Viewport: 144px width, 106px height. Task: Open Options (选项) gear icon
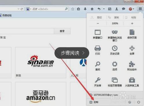click(115, 64)
